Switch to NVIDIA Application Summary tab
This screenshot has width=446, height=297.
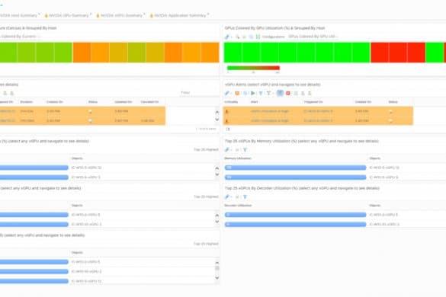[180, 15]
